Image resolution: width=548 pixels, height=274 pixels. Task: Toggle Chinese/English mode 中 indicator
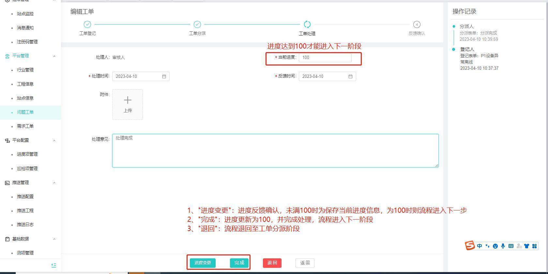(x=479, y=246)
